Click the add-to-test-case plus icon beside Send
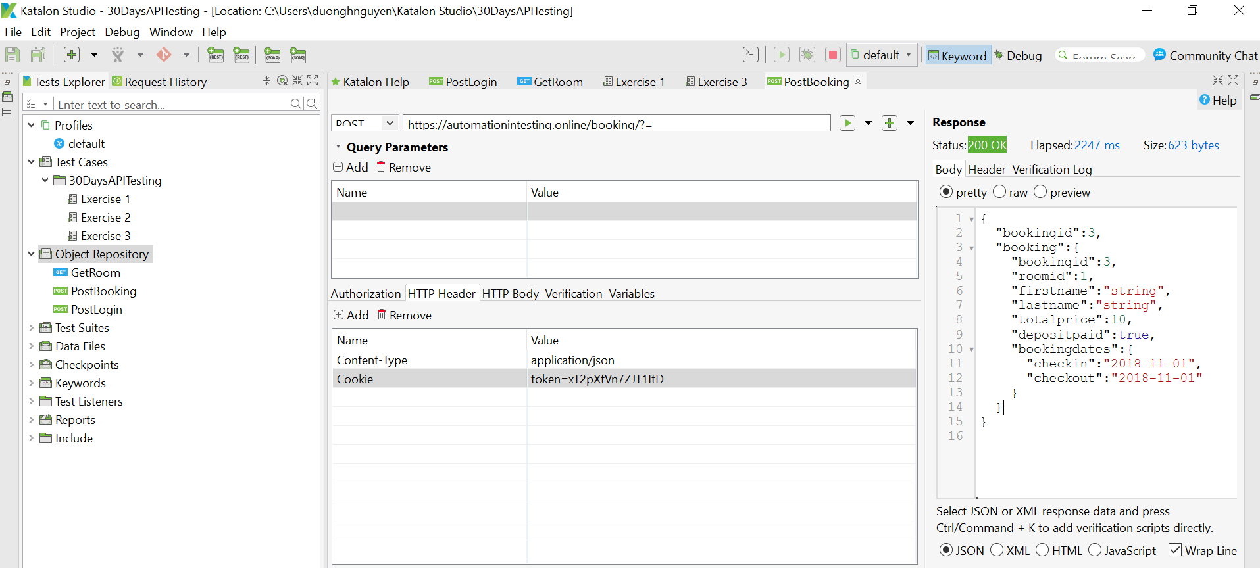The width and height of the screenshot is (1260, 568). click(x=890, y=123)
